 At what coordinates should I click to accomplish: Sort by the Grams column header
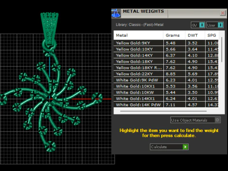pyautogui.click(x=174, y=35)
